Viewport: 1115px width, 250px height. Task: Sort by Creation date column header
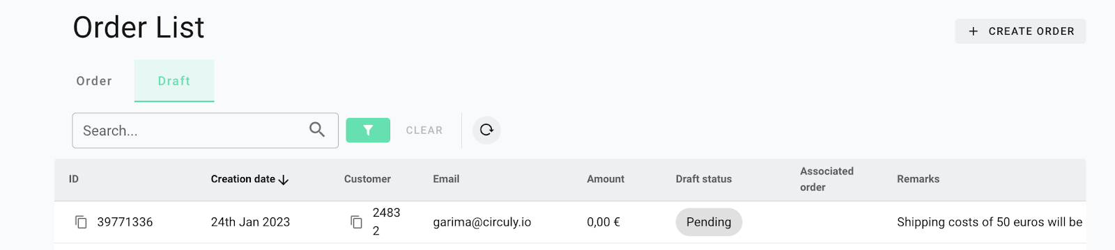coord(243,179)
